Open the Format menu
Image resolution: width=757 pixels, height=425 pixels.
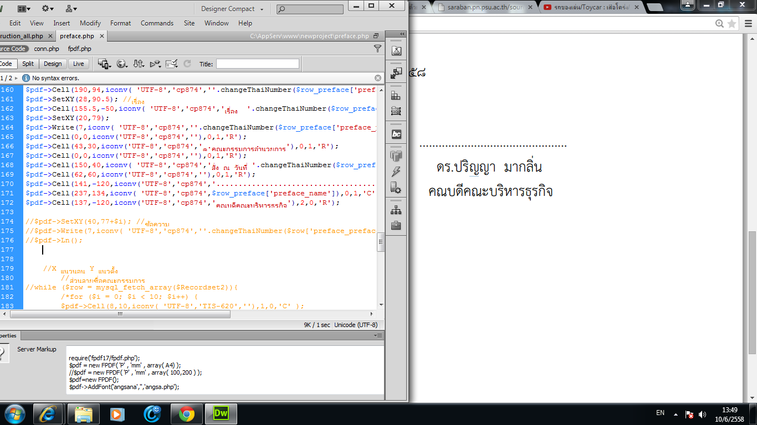click(121, 23)
